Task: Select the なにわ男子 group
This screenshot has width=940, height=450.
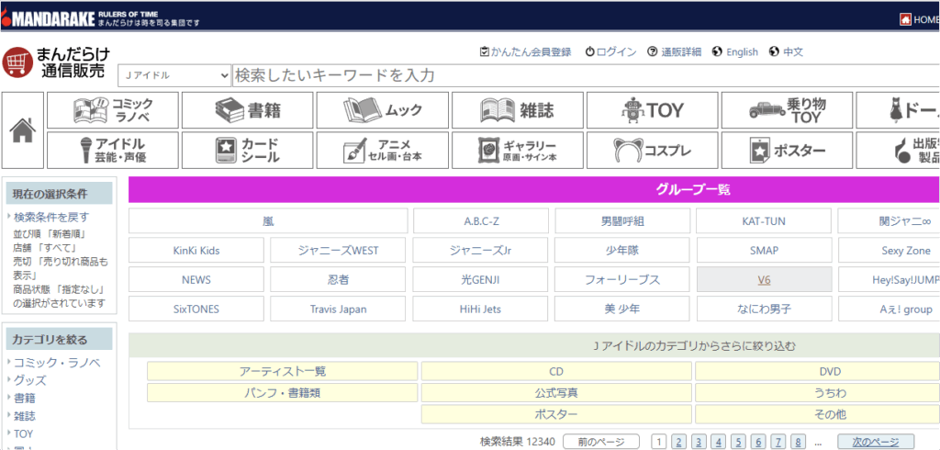Action: 764,309
